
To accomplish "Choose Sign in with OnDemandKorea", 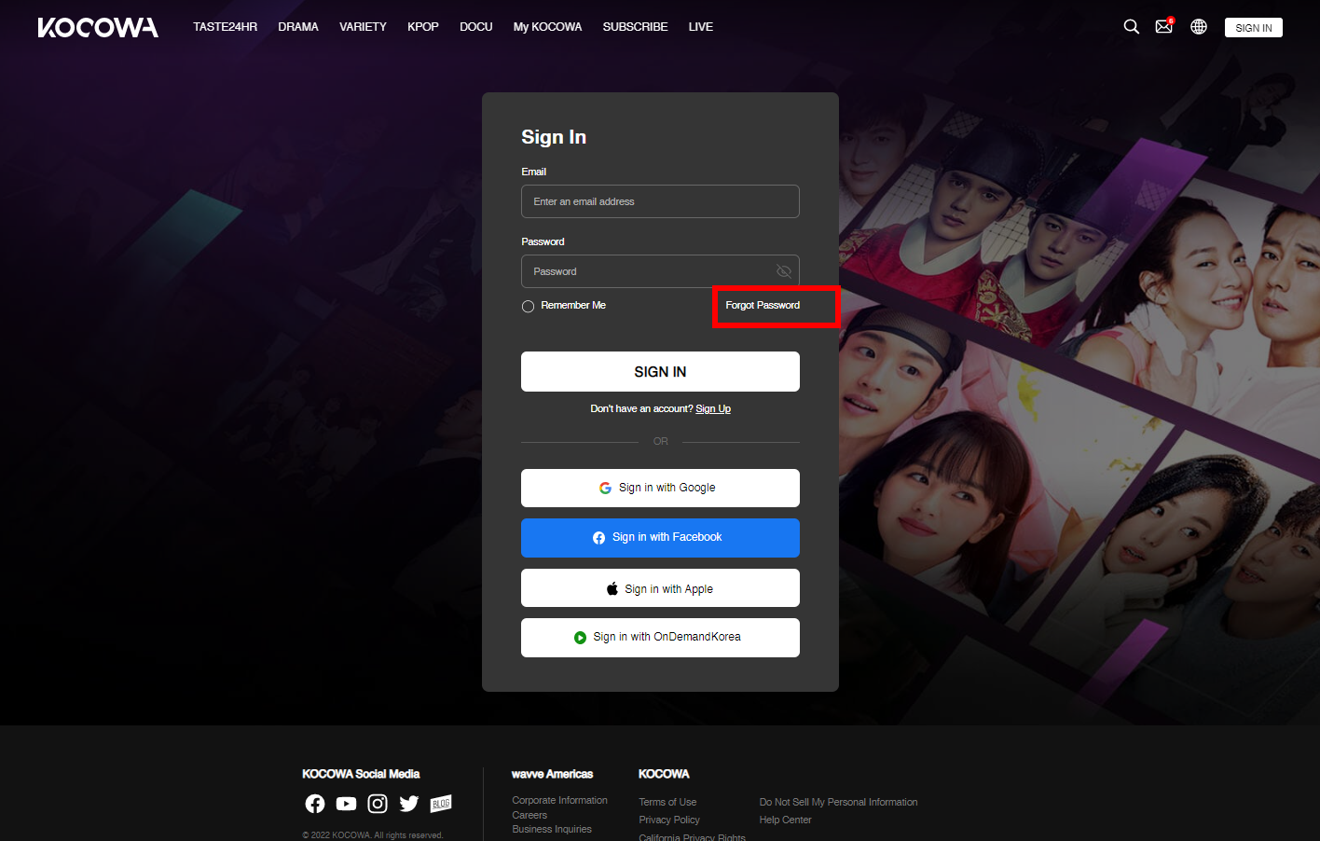I will coord(660,638).
